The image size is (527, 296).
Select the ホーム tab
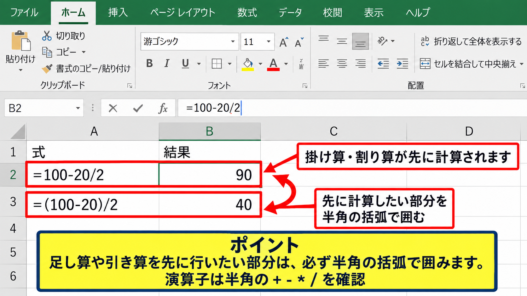(73, 13)
